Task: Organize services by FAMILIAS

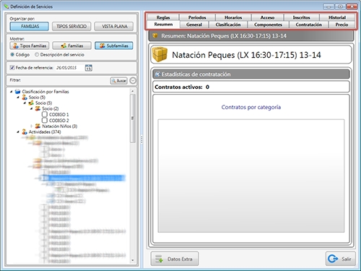Action: click(30, 26)
